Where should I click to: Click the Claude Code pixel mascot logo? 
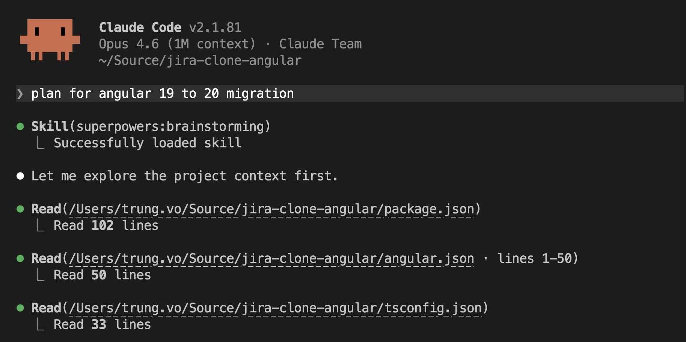point(50,39)
